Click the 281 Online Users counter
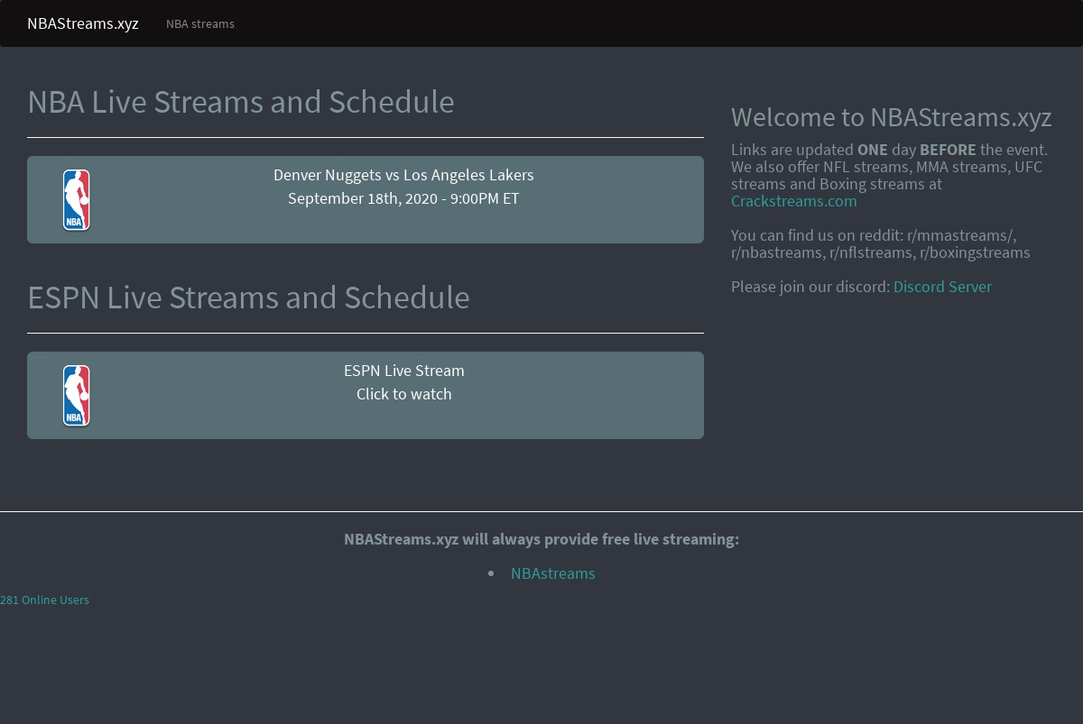This screenshot has height=724, width=1083. [x=44, y=600]
